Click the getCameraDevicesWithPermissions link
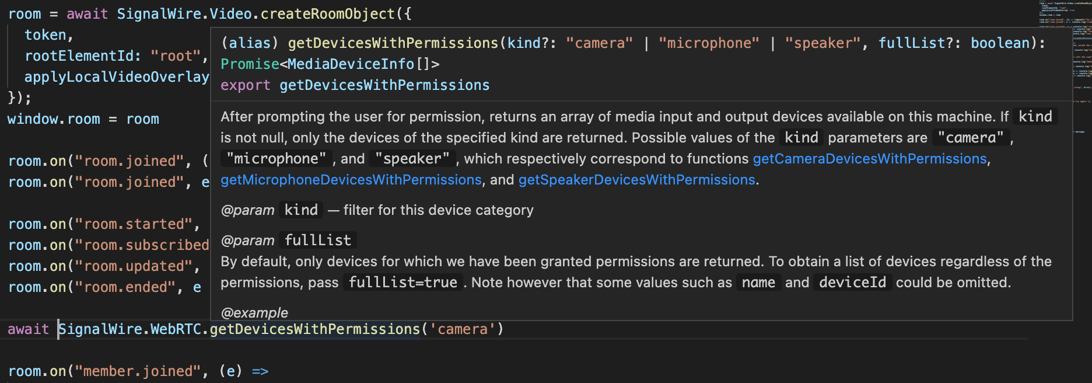Viewport: 1092px width, 383px height. pos(870,158)
